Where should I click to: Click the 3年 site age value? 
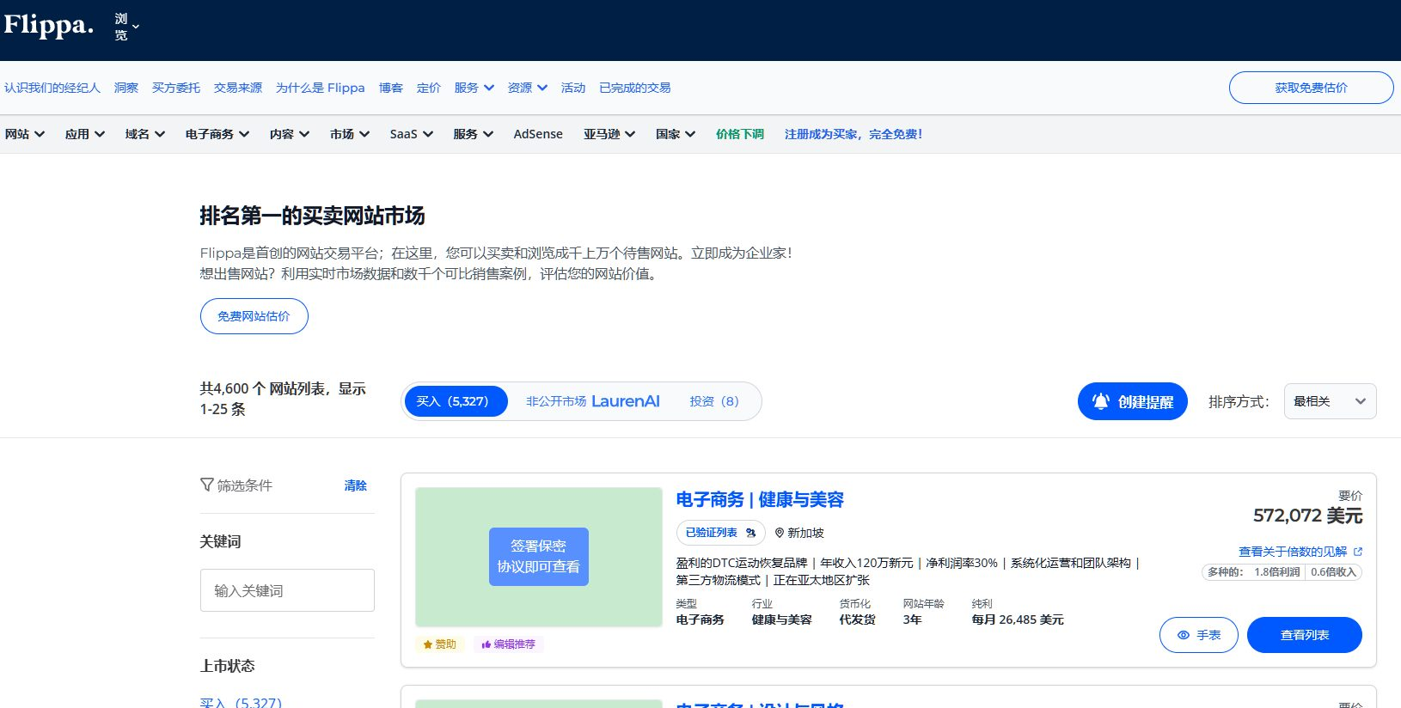click(912, 619)
